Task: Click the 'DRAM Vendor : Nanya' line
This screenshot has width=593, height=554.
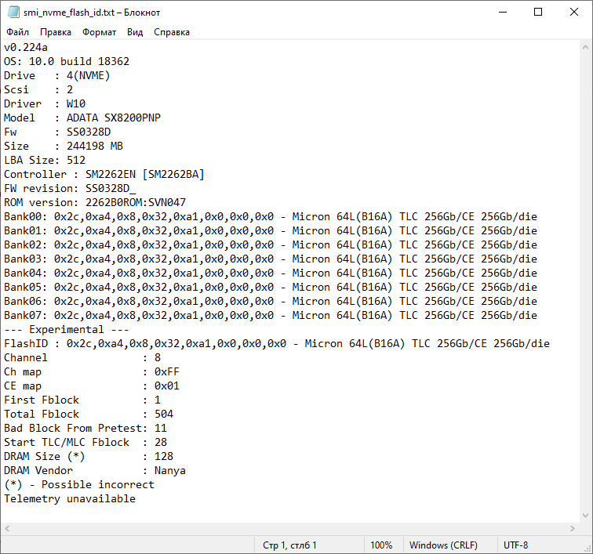Action: [x=95, y=470]
